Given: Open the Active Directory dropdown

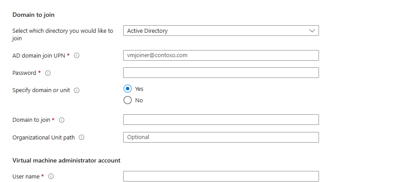Looking at the screenshot, I should [x=221, y=31].
